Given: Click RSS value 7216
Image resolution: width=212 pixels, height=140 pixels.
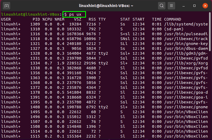Looking at the screenshot, I should pos(91,24).
